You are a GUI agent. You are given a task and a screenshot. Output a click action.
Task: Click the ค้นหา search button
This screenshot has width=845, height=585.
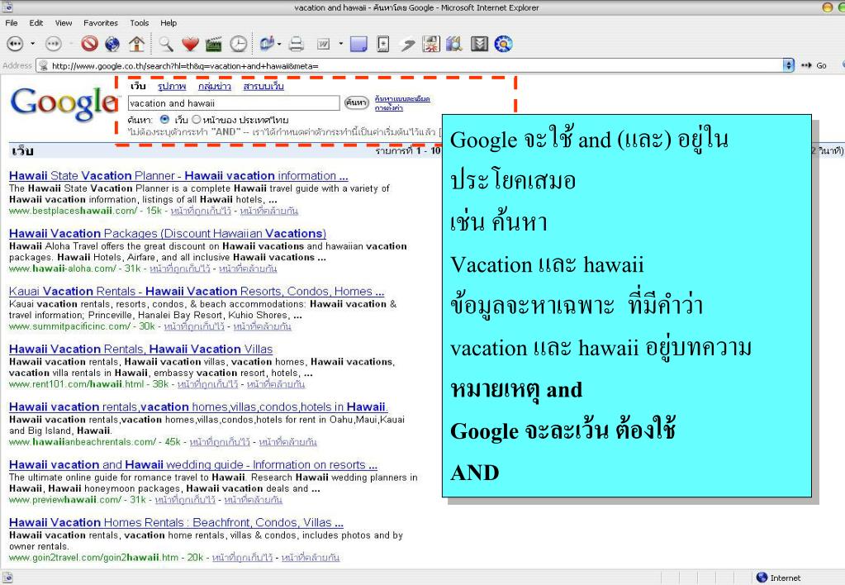[x=356, y=102]
